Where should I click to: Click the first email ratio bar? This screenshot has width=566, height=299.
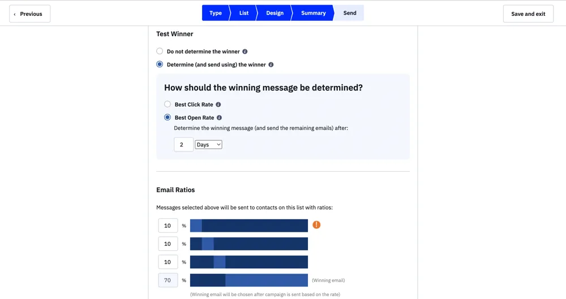[249, 226]
